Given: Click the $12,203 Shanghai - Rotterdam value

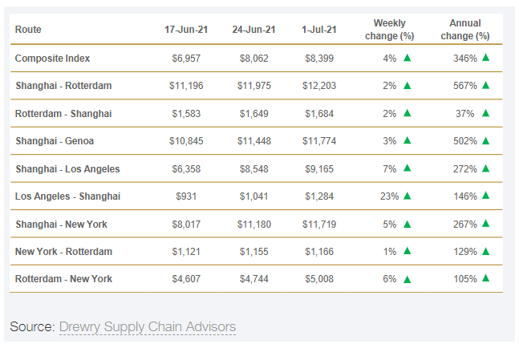Looking at the screenshot, I should tap(320, 86).
